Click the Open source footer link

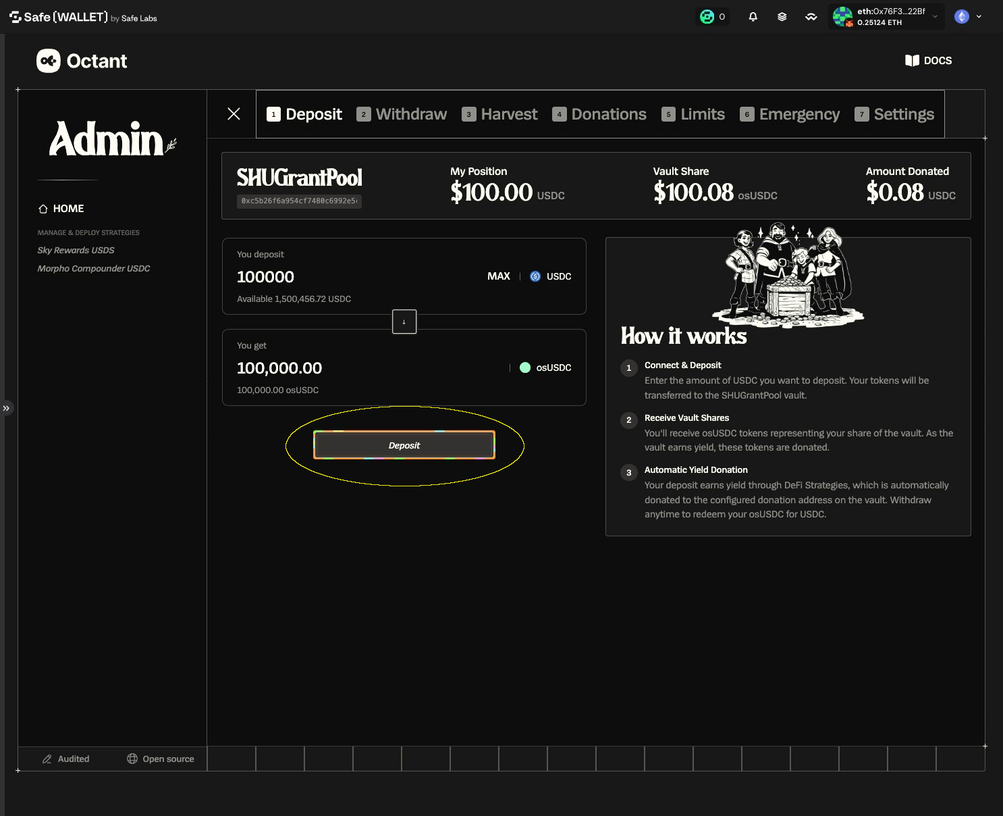tap(161, 759)
